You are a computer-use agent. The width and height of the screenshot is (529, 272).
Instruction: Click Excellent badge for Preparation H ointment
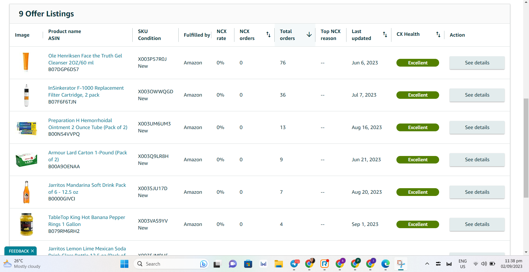pyautogui.click(x=417, y=127)
